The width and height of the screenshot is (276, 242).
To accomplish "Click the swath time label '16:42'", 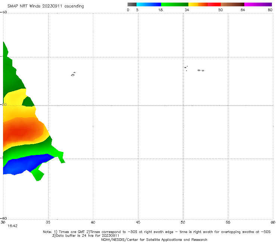I will point(13,226).
